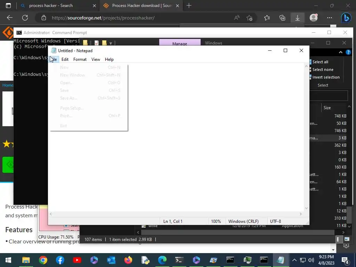Open the volume icon in system tray
356x267 pixels.
(311, 260)
